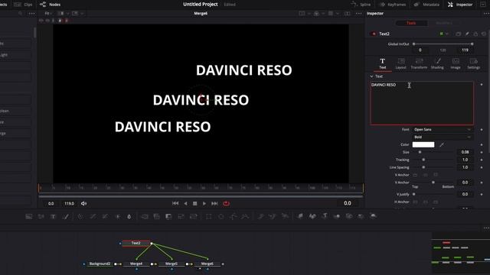This screenshot has height=275, width=490.
Task: Add a Text+ node from the toolbar
Action: pos(53,216)
